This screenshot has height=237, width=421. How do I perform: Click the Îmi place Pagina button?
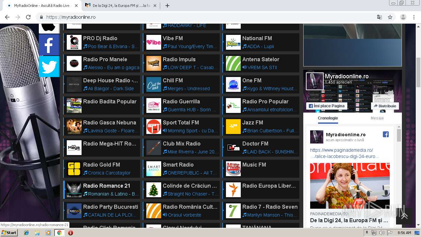point(327,106)
